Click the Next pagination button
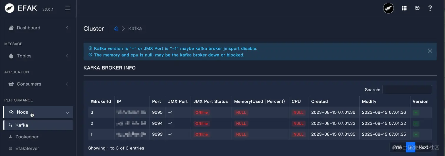 point(424,147)
